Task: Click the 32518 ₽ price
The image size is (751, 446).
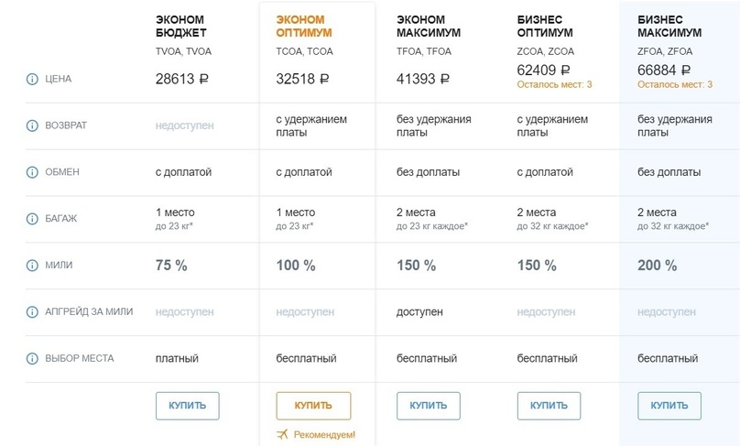Action: pyautogui.click(x=302, y=80)
